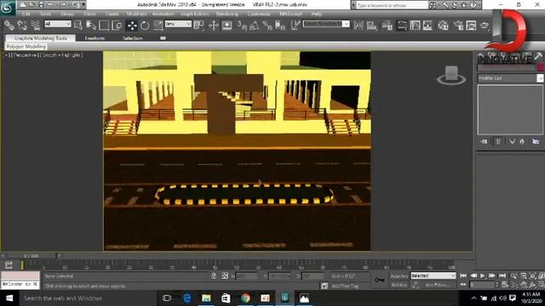Switch to the Selection ribbon tab
Viewport: 545px width, 306px height.
tap(133, 38)
